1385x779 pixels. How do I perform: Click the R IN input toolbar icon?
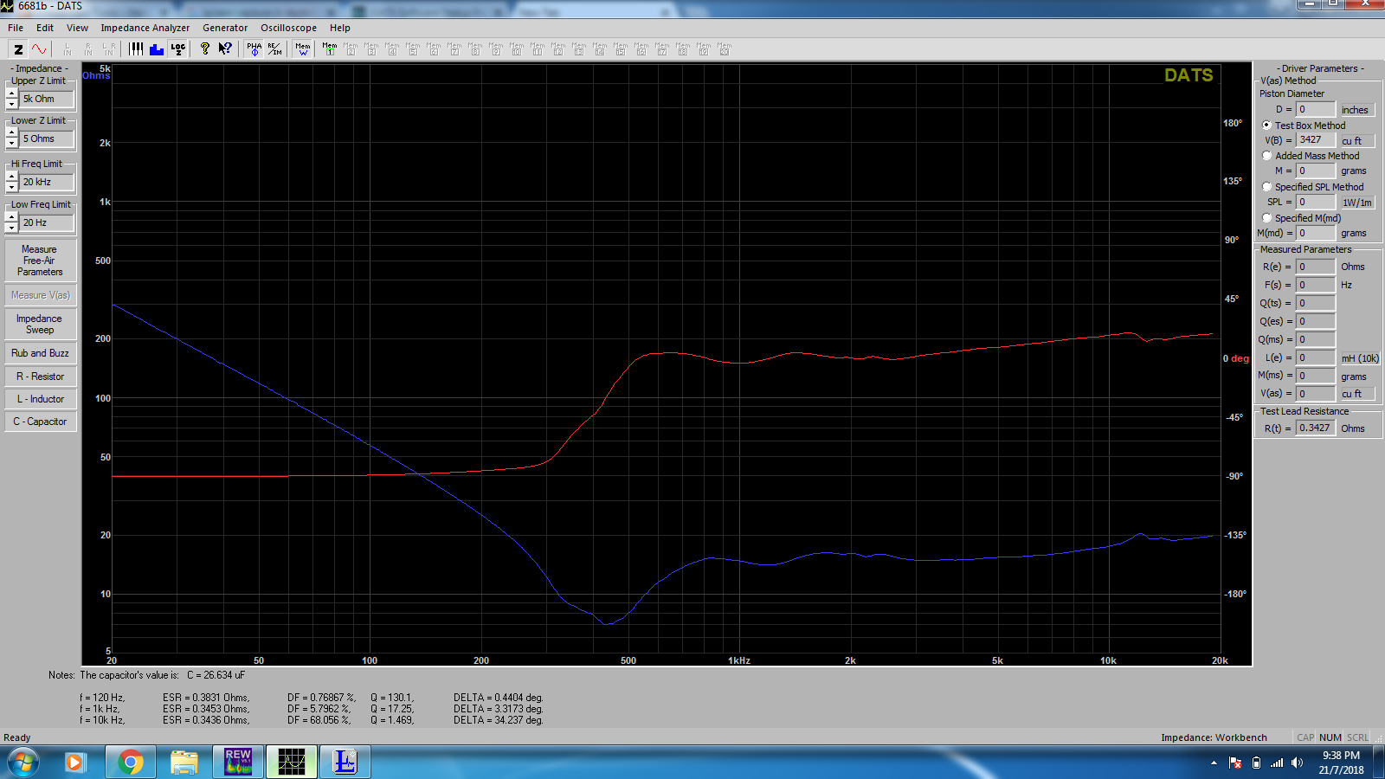(x=88, y=49)
